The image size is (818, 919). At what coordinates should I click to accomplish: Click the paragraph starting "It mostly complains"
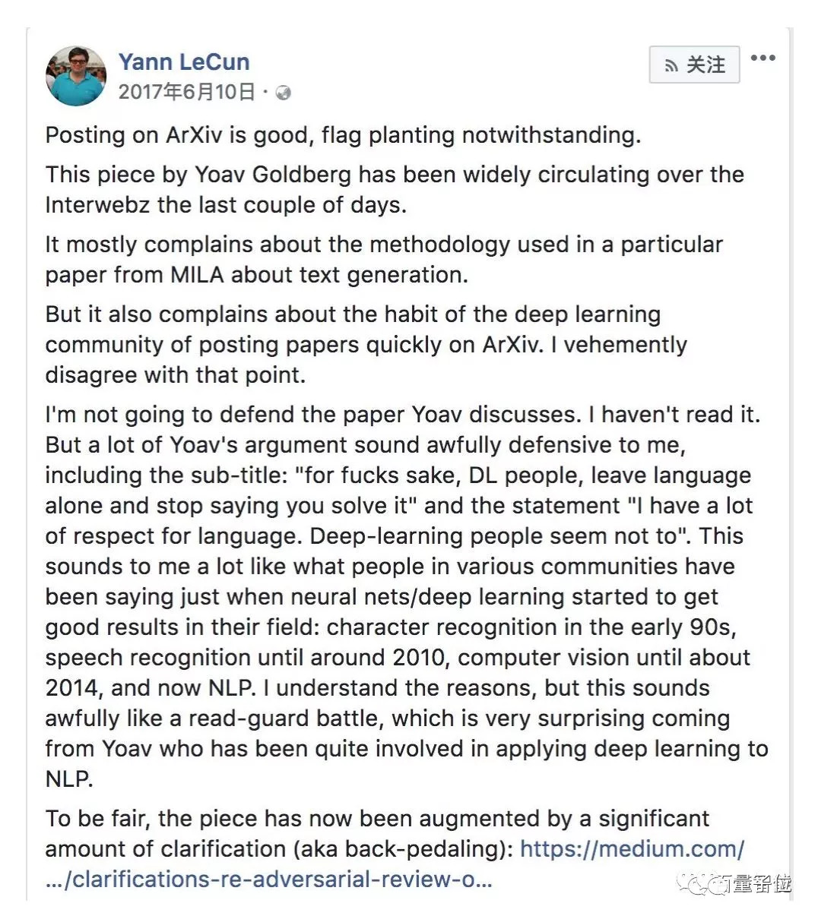(x=383, y=259)
